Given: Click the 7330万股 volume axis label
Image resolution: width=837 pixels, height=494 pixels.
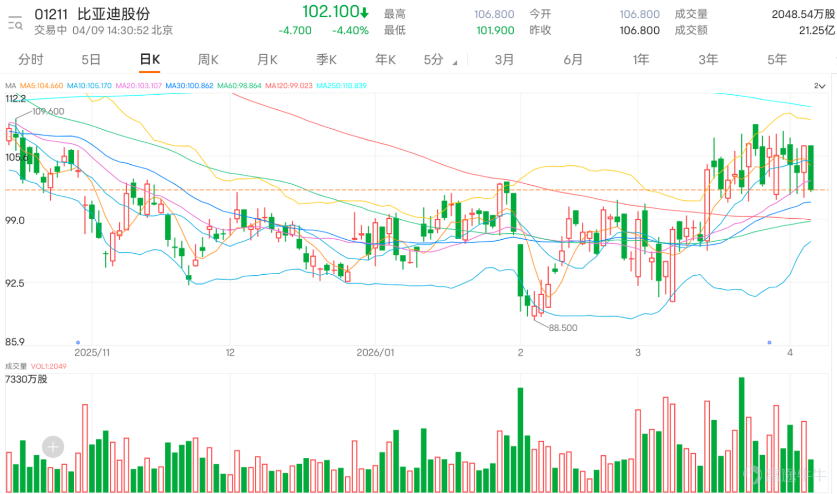Looking at the screenshot, I should [x=26, y=379].
